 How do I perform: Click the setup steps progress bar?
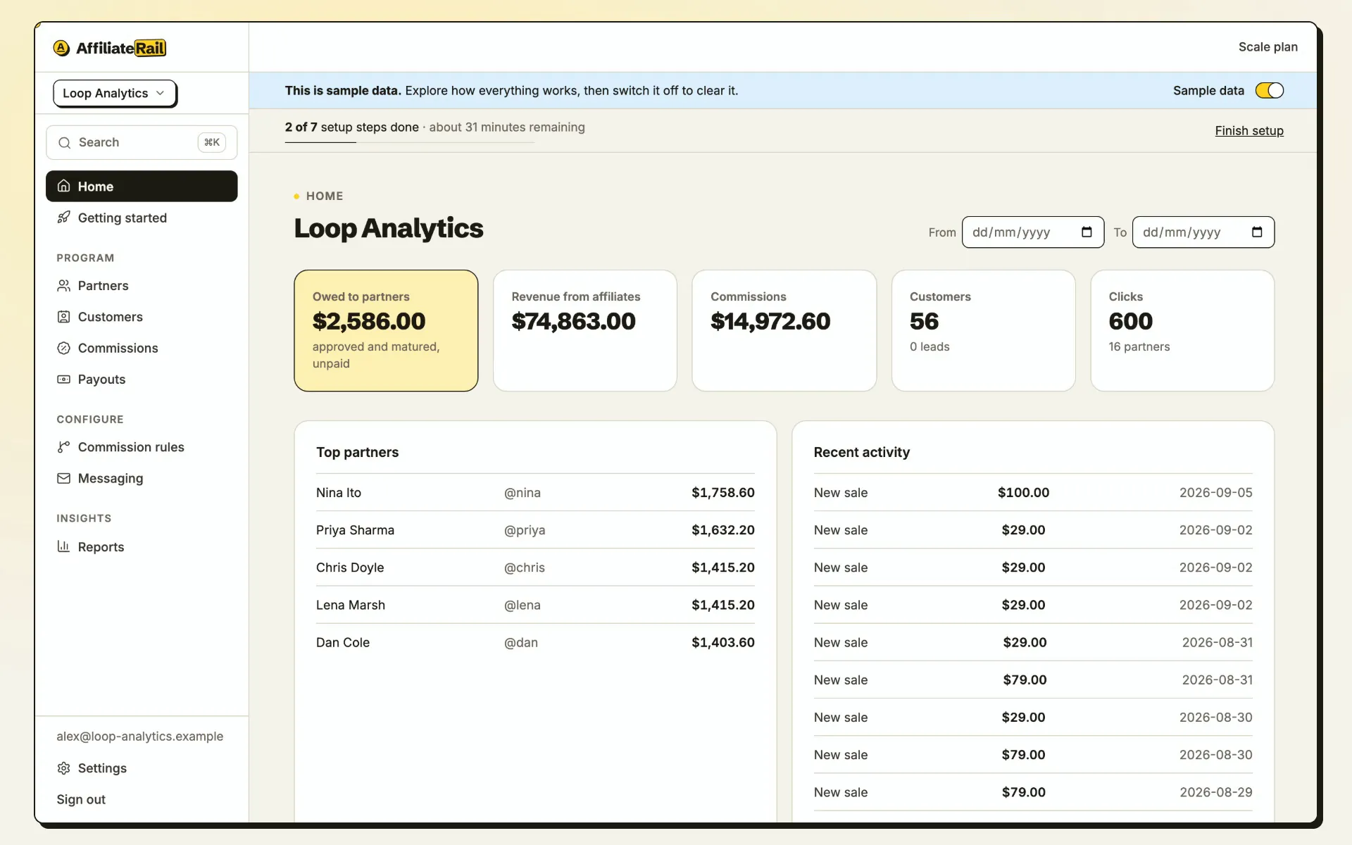[x=409, y=142]
